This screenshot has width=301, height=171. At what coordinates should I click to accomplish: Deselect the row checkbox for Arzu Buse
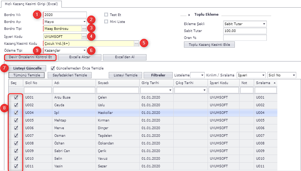16,98
